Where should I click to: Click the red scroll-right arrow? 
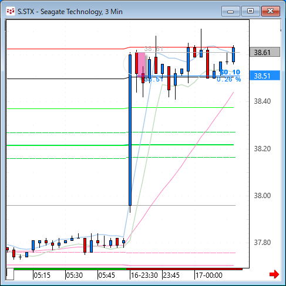click(274, 274)
